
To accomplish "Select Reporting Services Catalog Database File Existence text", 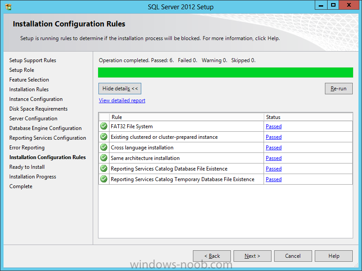I will tap(169, 169).
